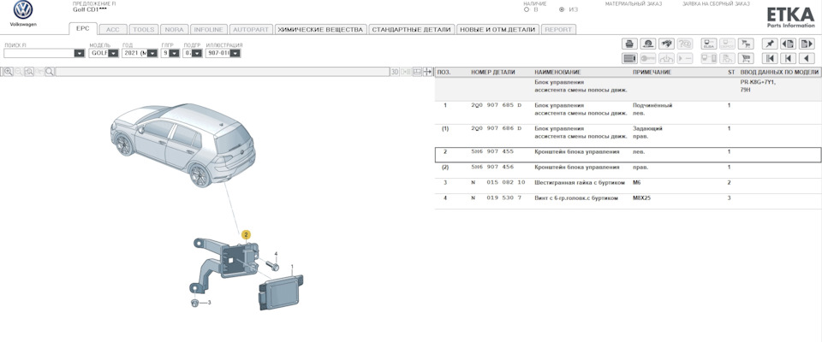The height and width of the screenshot is (342, 822).
Task: Click the print icon in the toolbar
Action: 629,44
